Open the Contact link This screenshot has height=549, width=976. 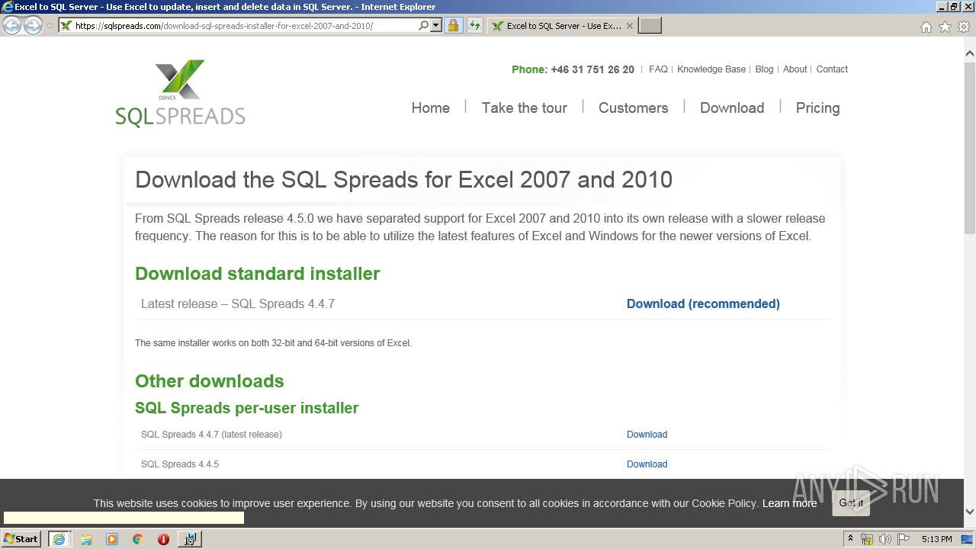point(832,69)
